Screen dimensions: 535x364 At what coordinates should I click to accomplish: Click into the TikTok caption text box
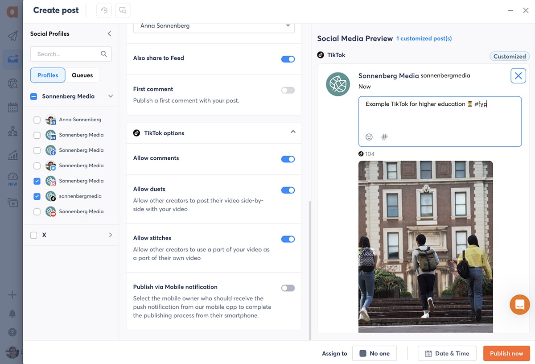(x=440, y=121)
